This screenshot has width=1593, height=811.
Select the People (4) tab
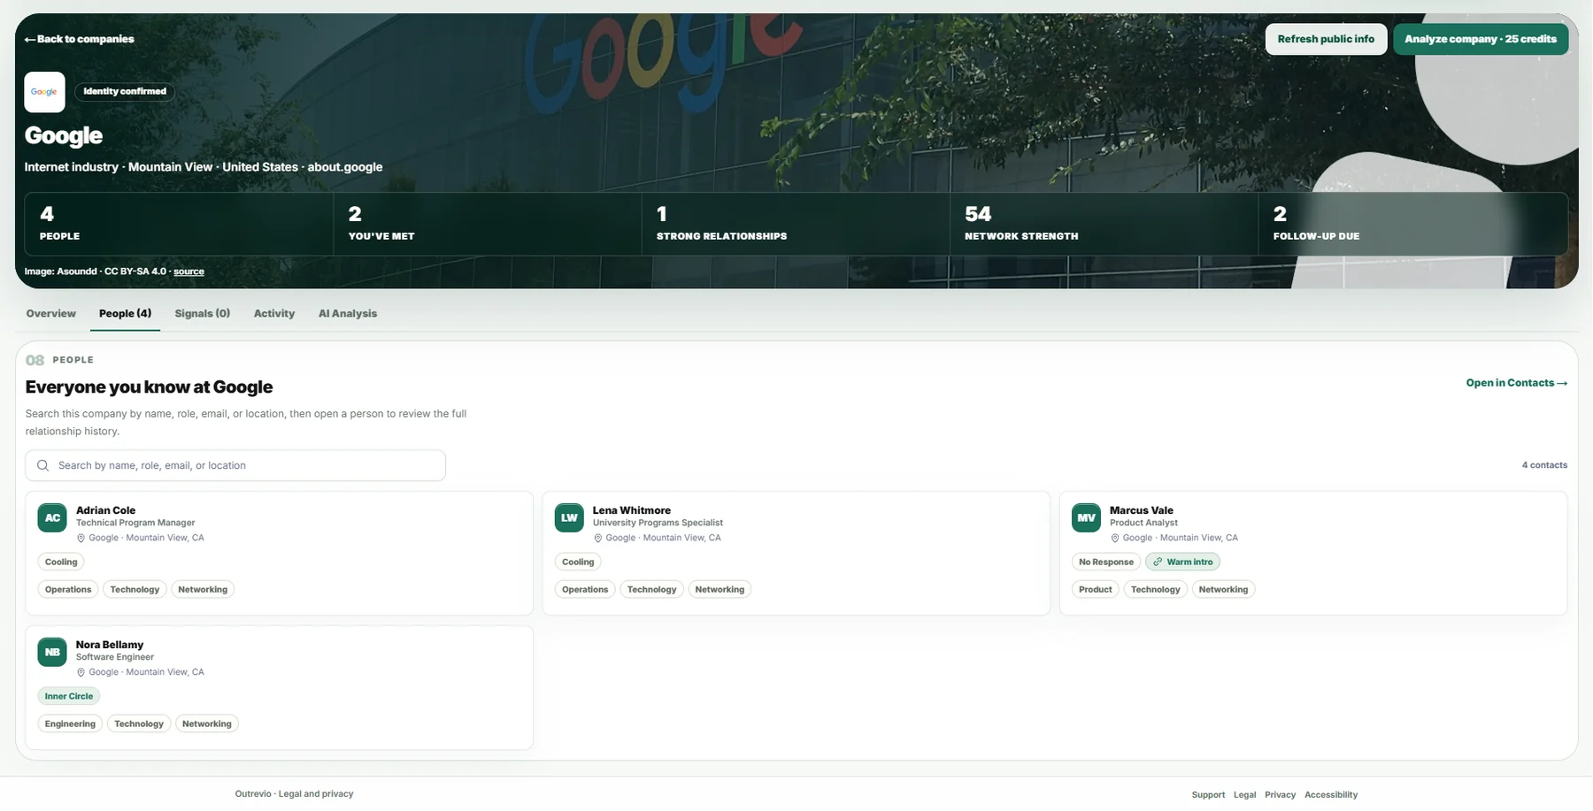125,313
